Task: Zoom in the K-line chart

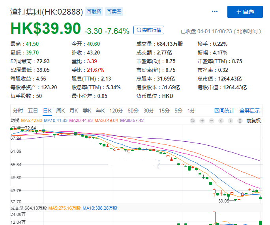Action: click(x=202, y=120)
